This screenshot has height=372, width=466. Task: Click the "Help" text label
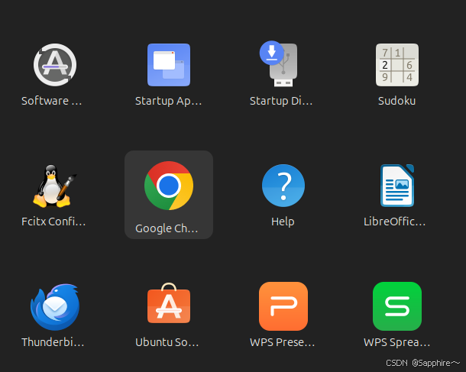pos(283,222)
